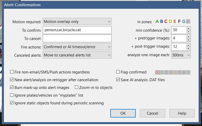
Task: Toggle the yellow zone D icon
Action: click(x=170, y=21)
